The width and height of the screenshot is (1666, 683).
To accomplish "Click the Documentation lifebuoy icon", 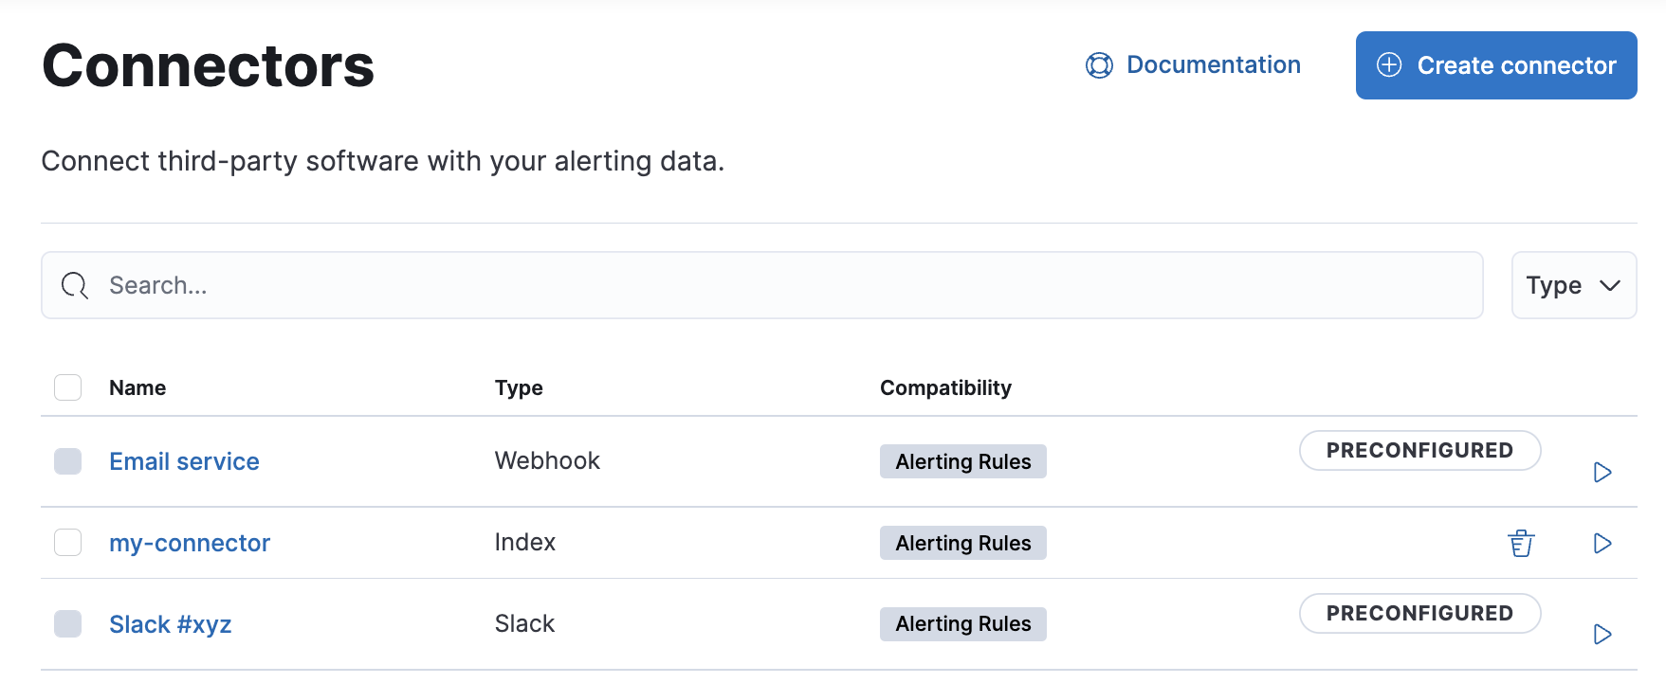I will [x=1099, y=65].
